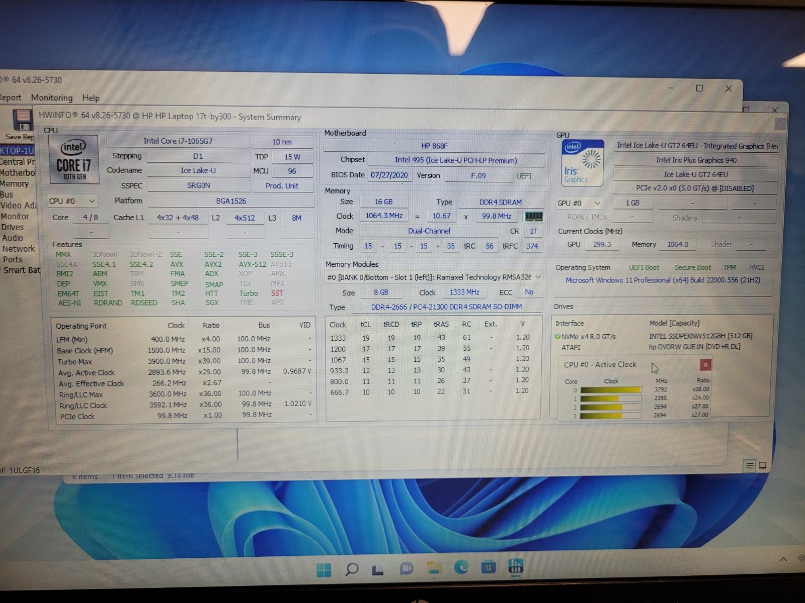Close the HWiNFO main window

point(729,88)
